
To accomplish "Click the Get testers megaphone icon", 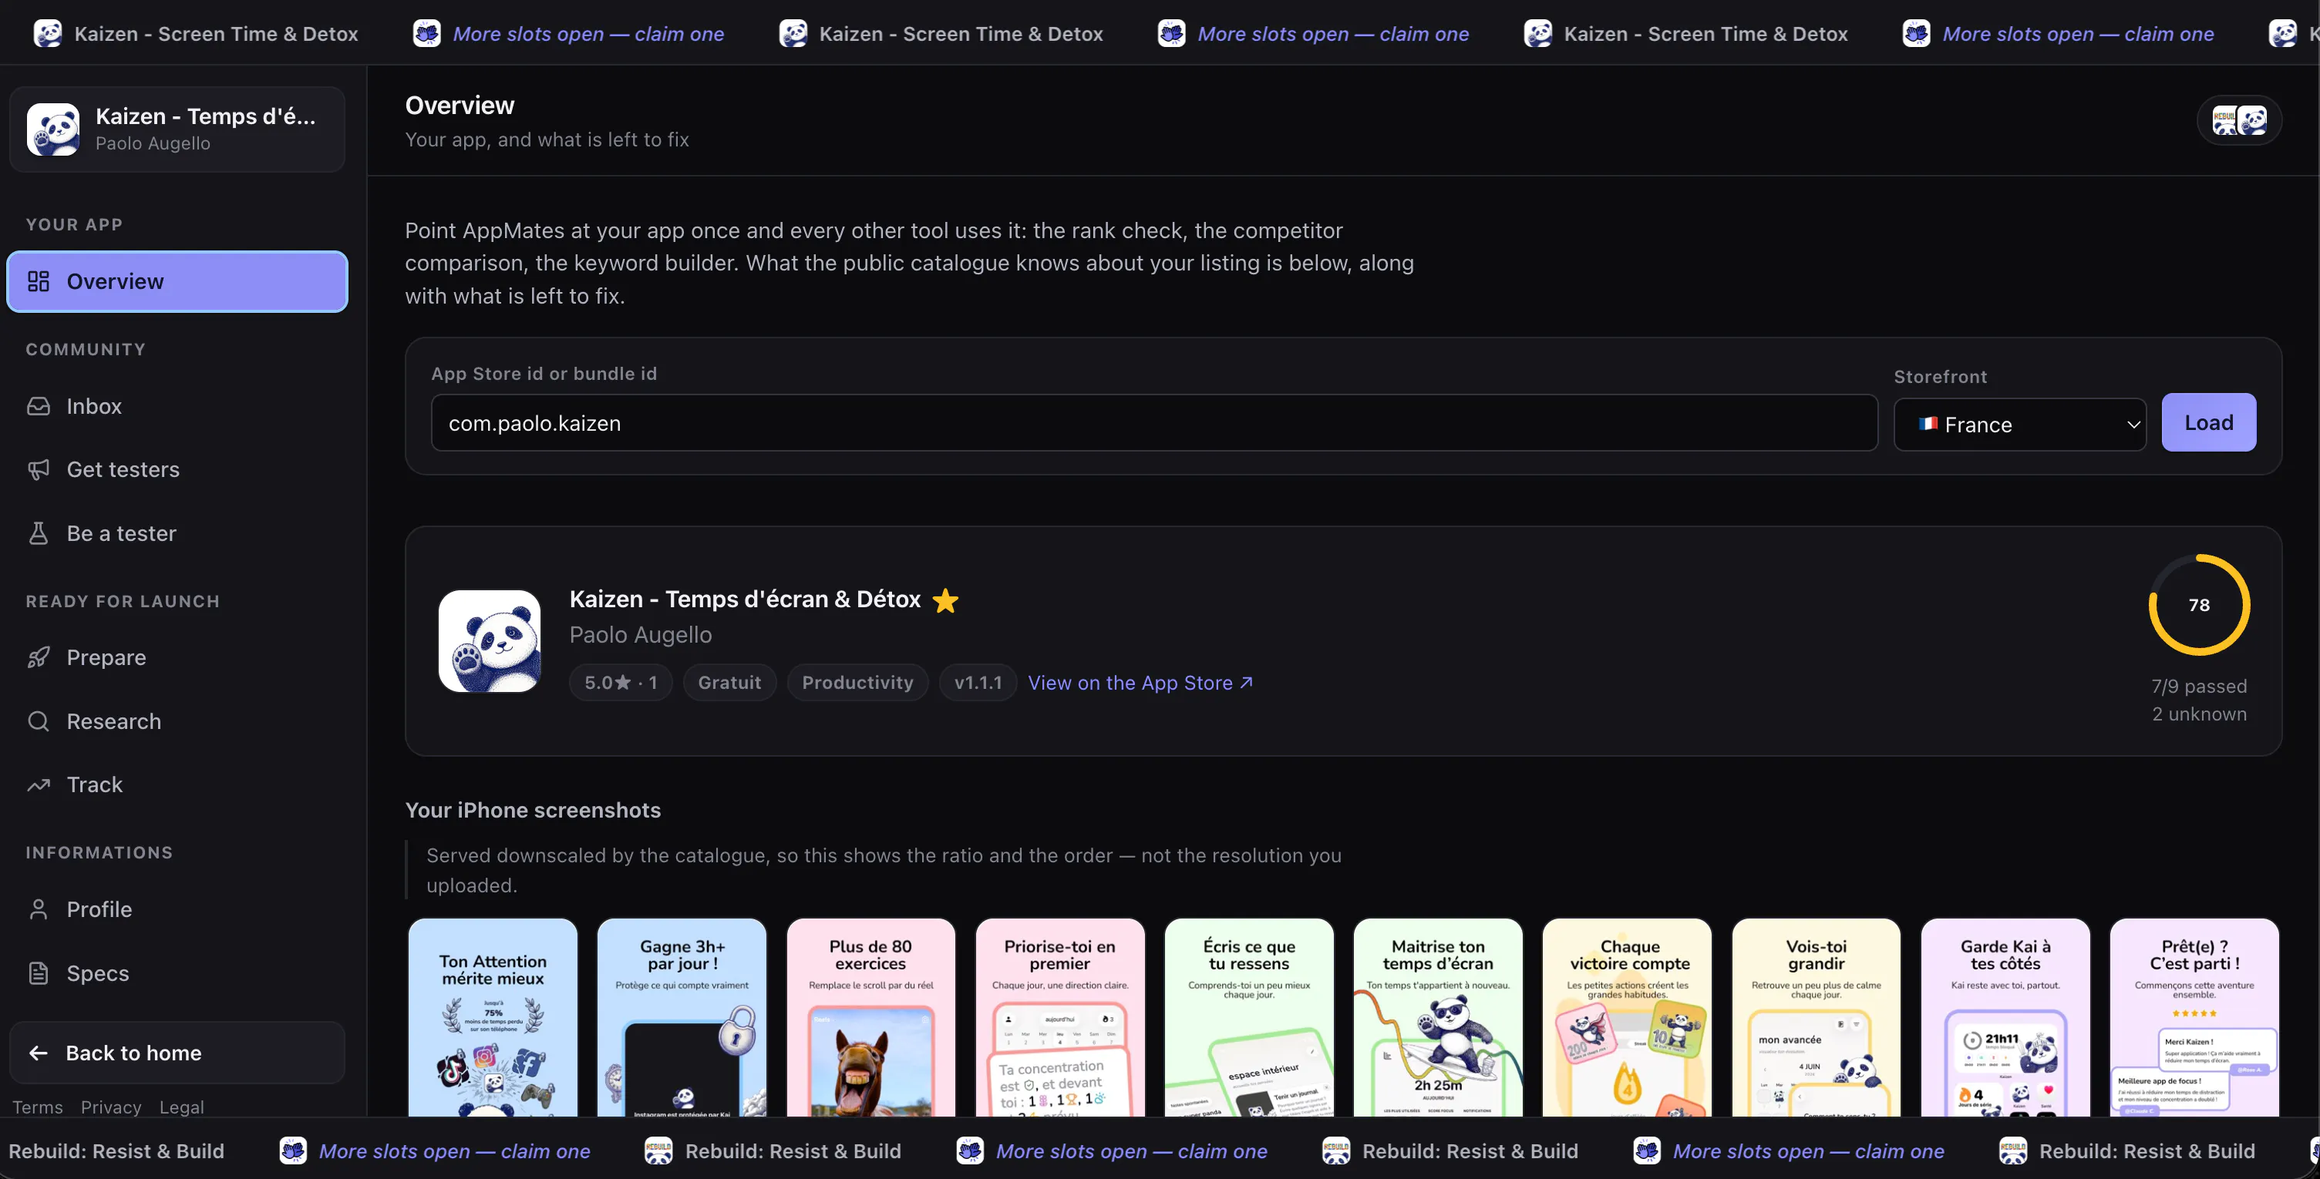I will [x=38, y=470].
